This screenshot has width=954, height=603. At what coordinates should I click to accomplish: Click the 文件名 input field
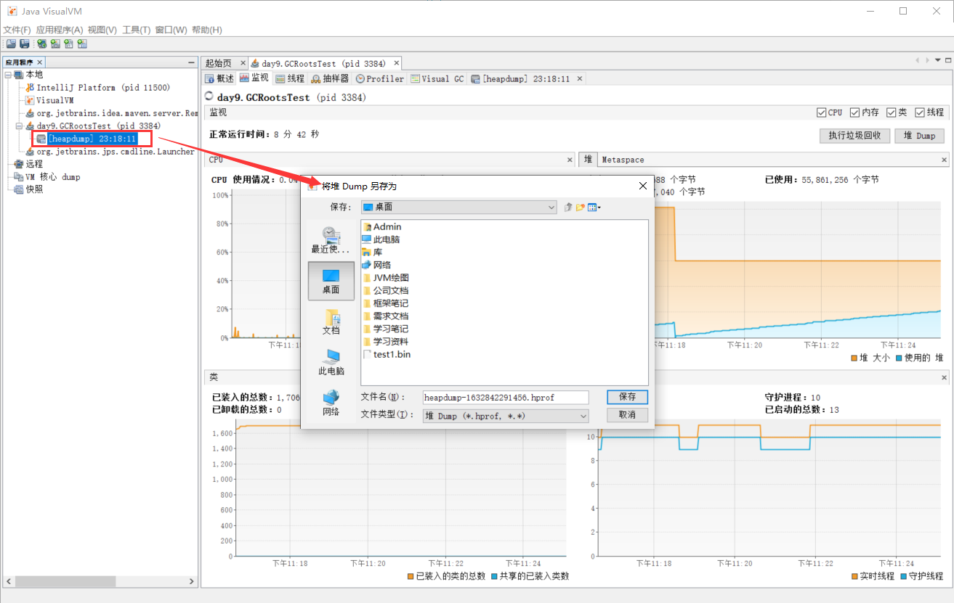506,398
